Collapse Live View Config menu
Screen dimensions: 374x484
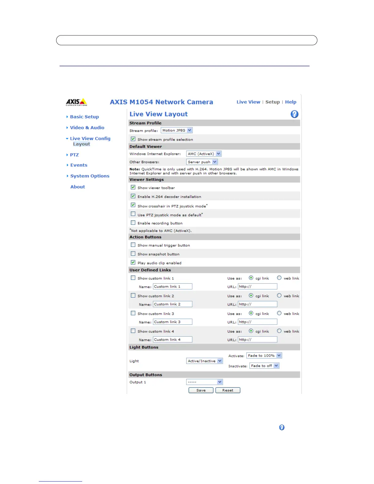click(x=90, y=138)
